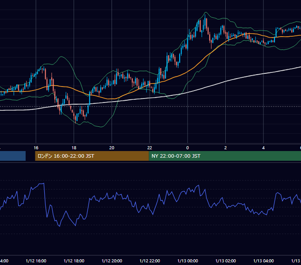
Task: Click the hour label 22 under price chart
Action: [150, 148]
